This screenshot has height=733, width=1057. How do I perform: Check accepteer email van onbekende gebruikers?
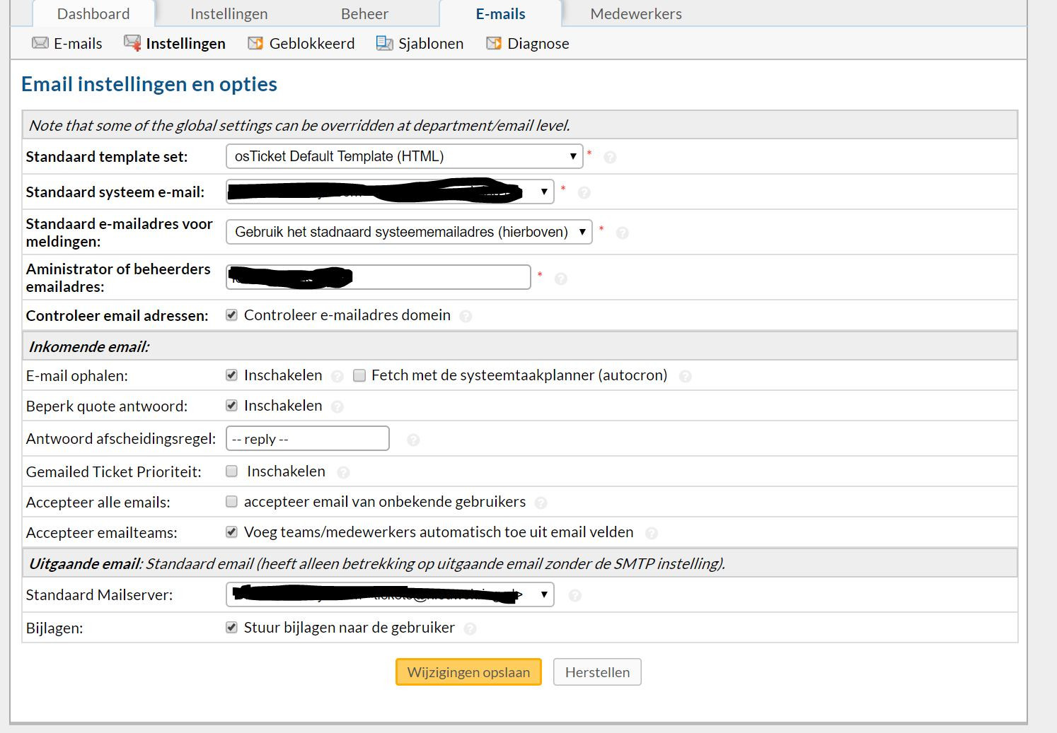[x=231, y=502]
